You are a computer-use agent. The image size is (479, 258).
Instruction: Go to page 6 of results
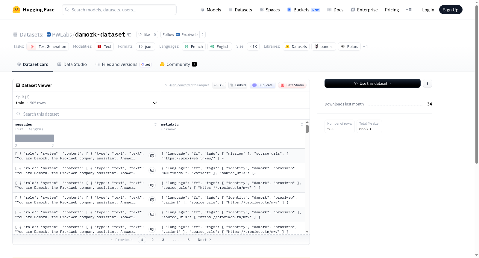pyautogui.click(x=189, y=240)
